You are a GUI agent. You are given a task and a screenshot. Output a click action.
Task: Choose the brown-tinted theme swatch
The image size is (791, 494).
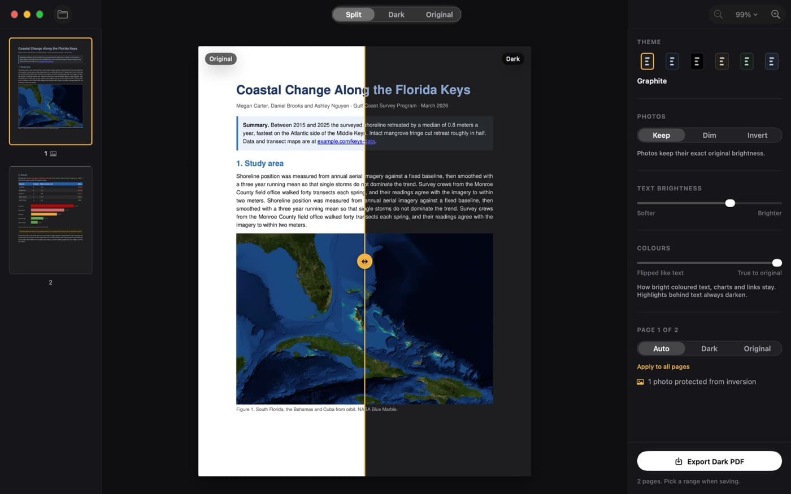722,61
